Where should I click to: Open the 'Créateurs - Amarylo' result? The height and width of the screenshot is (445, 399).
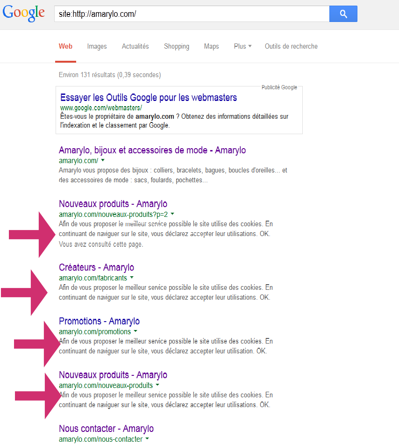point(96,267)
